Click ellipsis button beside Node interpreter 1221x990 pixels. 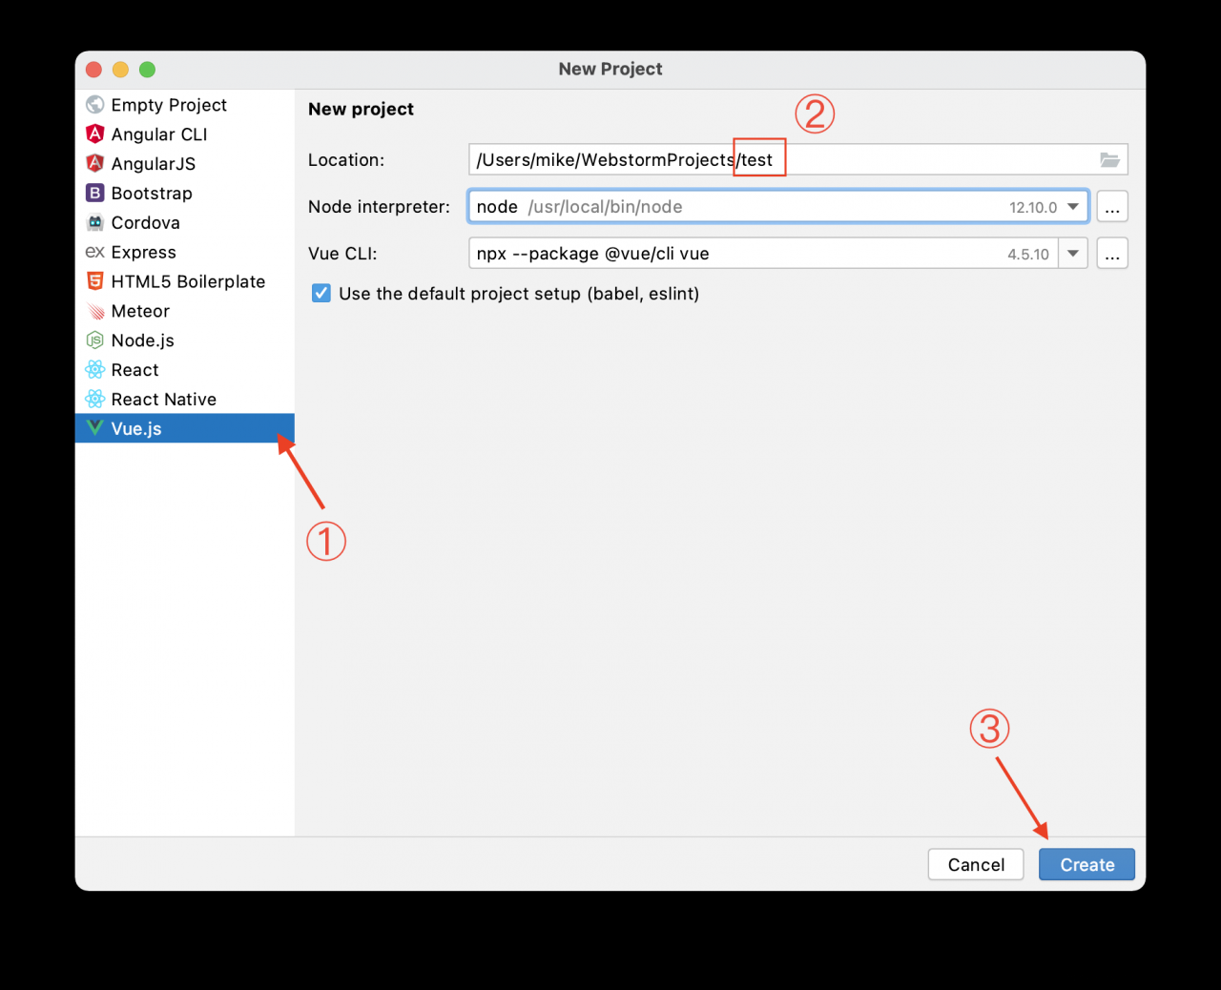click(1112, 207)
